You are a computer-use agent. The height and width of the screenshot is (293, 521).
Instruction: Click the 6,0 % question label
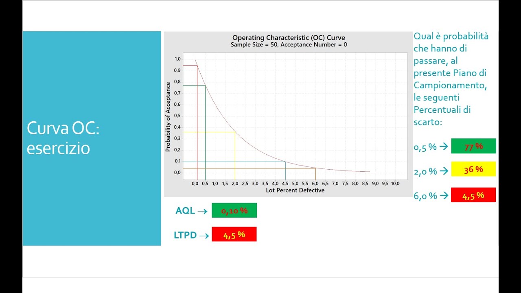click(425, 196)
